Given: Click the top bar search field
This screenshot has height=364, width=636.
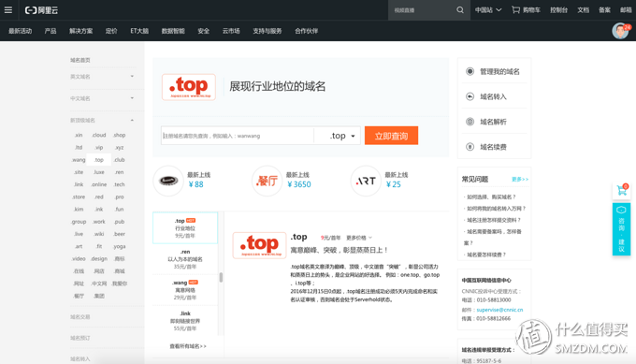Looking at the screenshot, I should click(422, 10).
